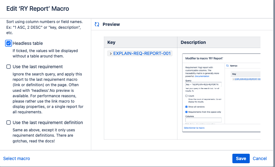Click Show all versions checkbox in thumbnail
The width and height of the screenshot is (275, 167).
[187, 107]
